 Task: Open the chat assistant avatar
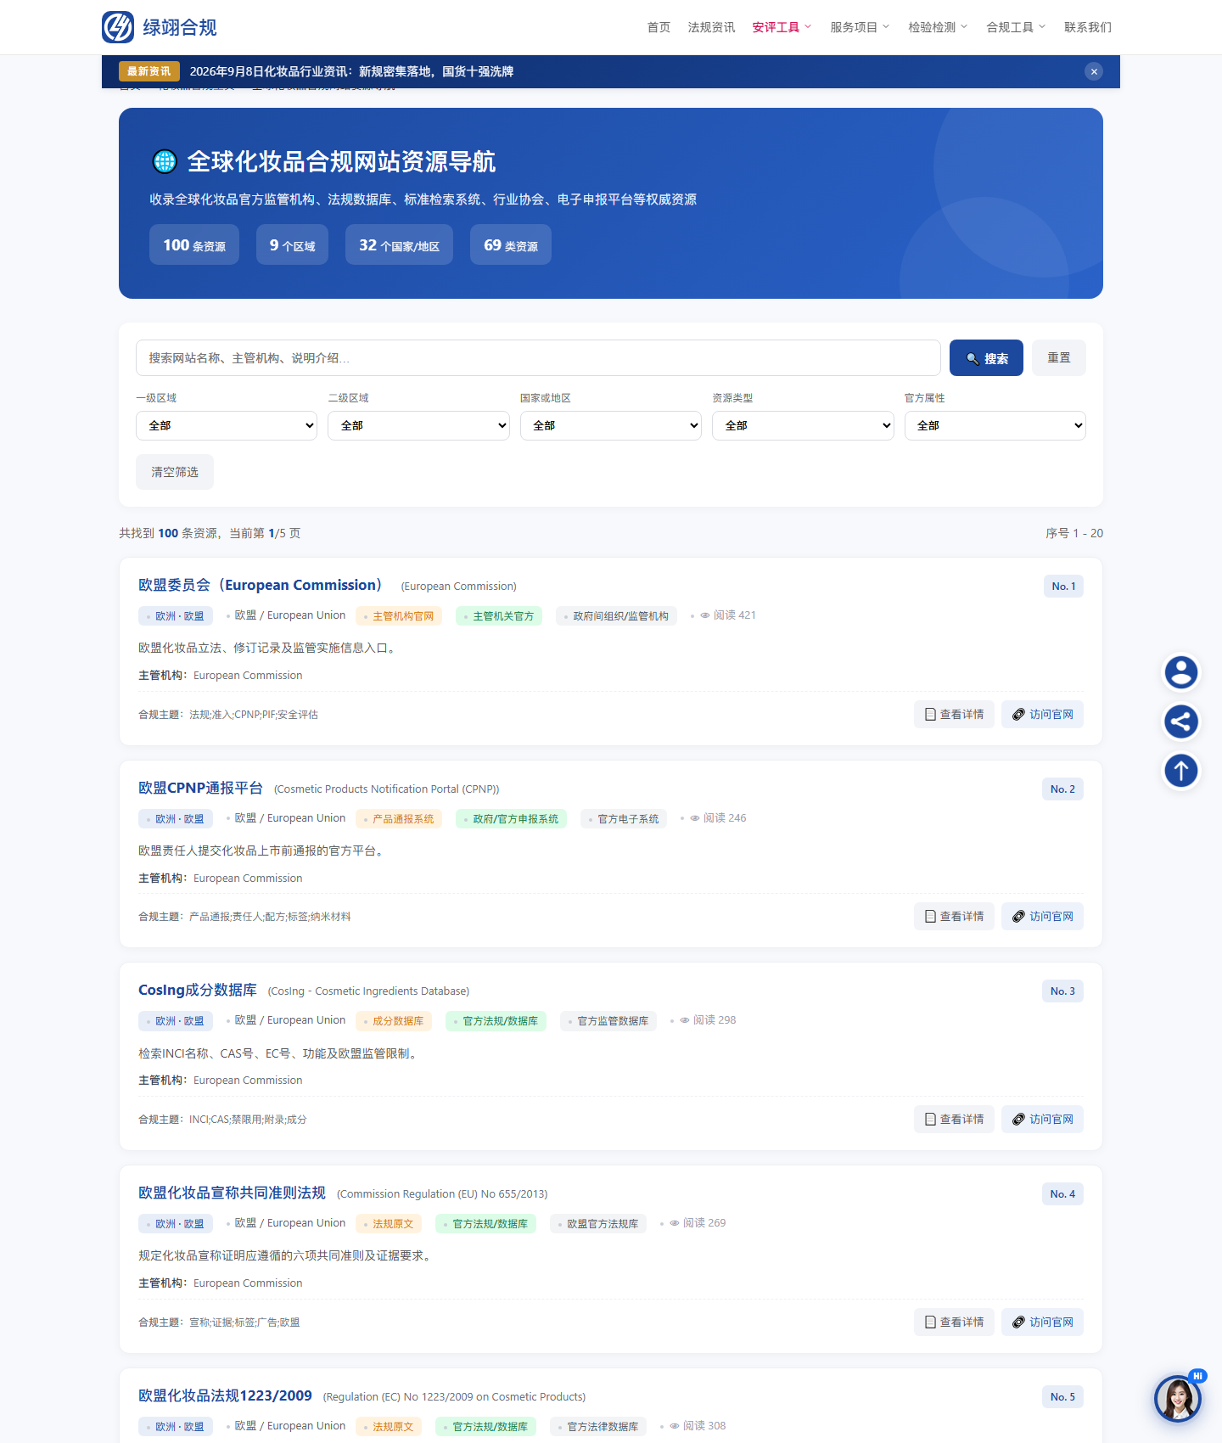(1178, 1398)
